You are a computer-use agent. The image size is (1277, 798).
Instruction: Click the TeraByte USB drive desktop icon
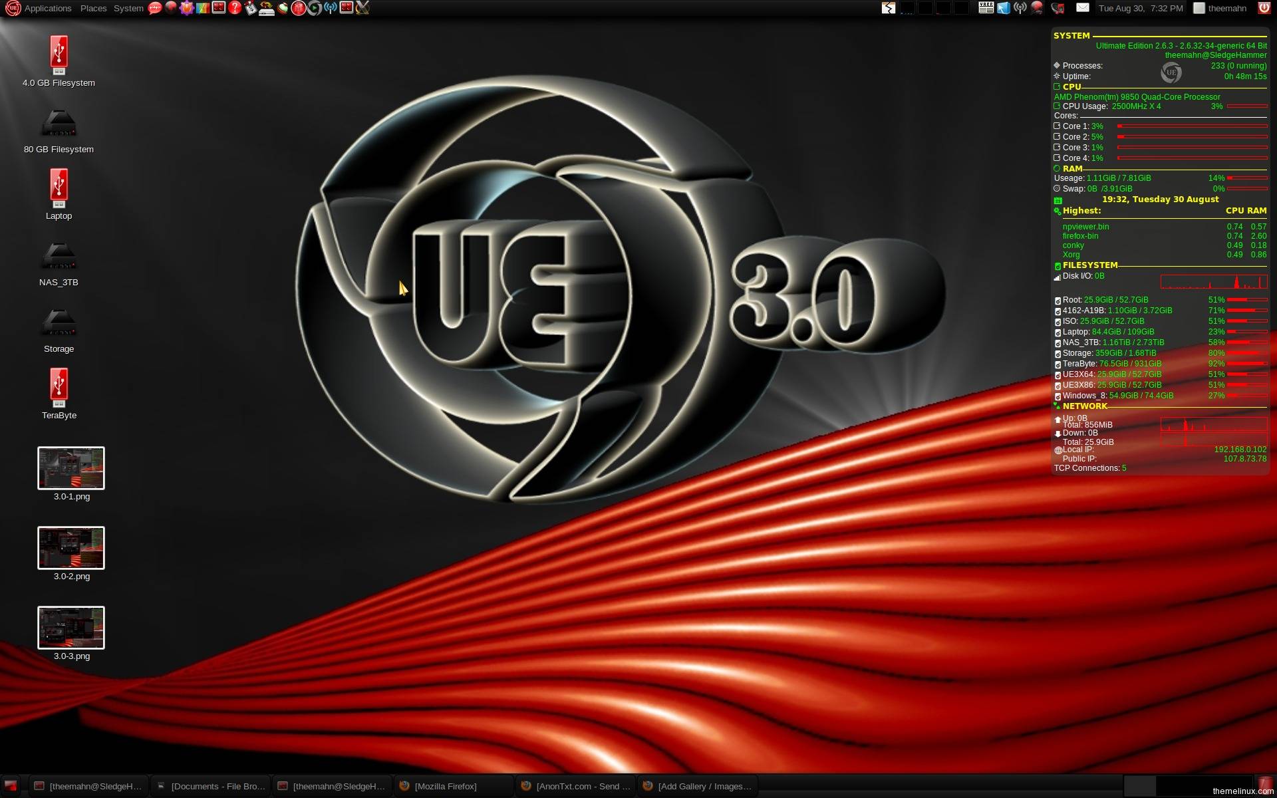59,387
